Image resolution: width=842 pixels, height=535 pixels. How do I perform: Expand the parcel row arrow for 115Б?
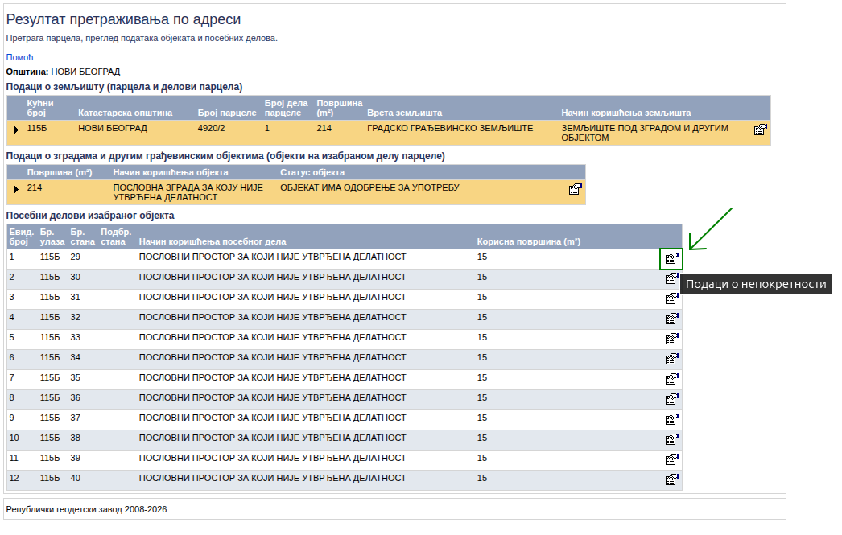[x=16, y=130]
